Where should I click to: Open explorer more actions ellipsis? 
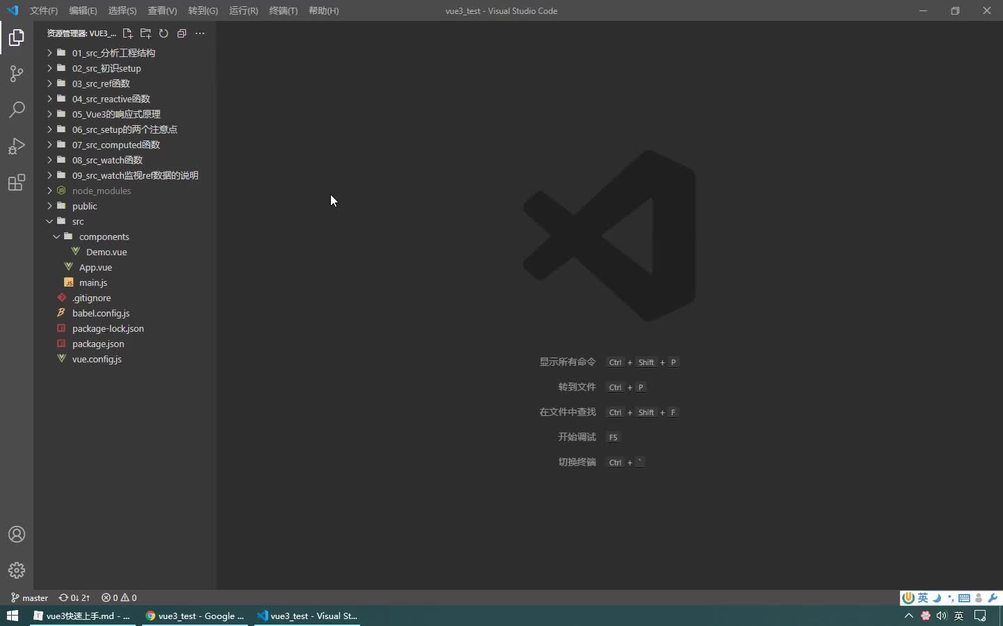200,33
